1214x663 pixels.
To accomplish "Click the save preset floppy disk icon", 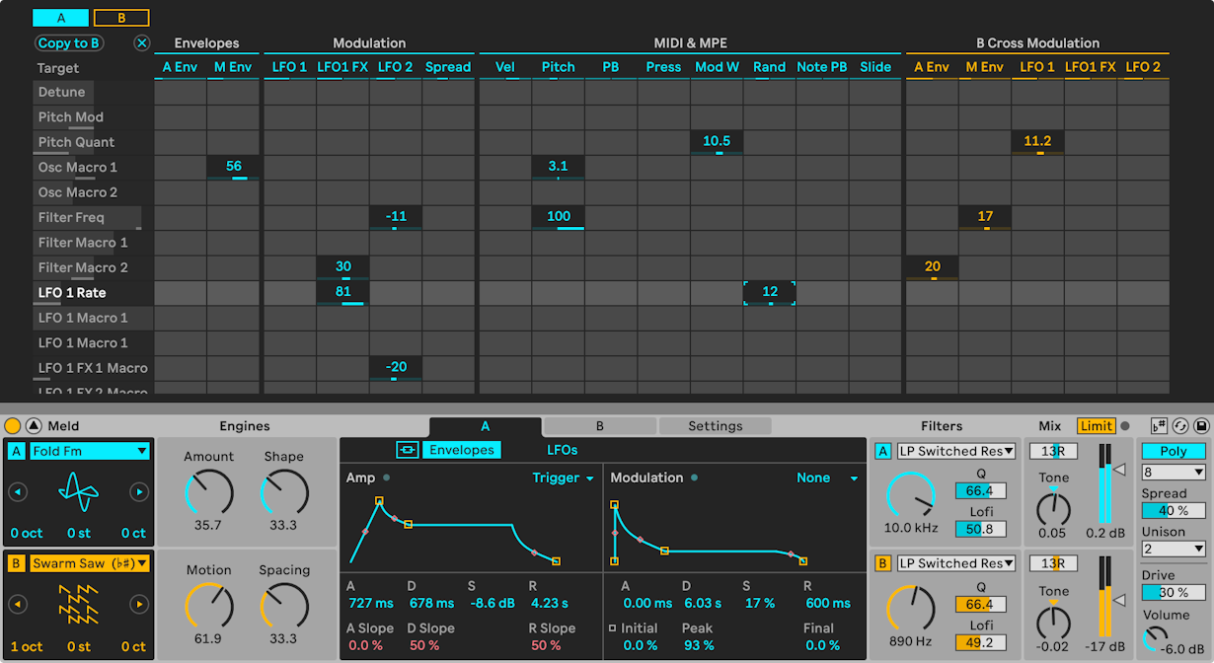I will (x=1201, y=426).
